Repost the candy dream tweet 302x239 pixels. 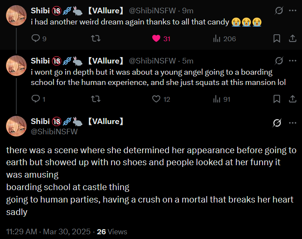click(97, 39)
